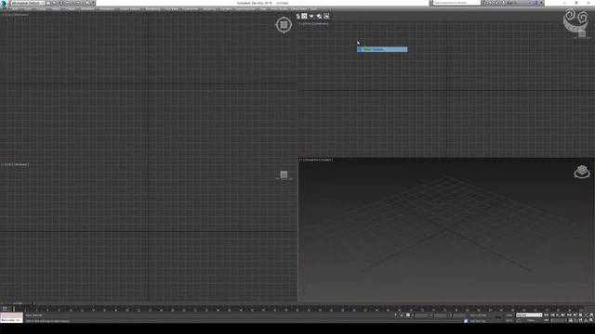Image resolution: width=595 pixels, height=334 pixels.
Task: Toggle the selection lock icon
Action: click(x=402, y=315)
